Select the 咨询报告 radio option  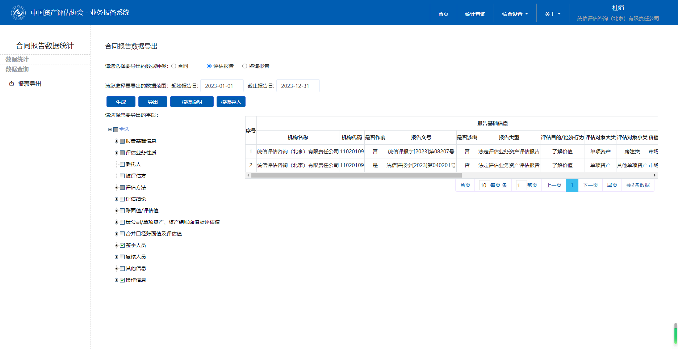245,66
